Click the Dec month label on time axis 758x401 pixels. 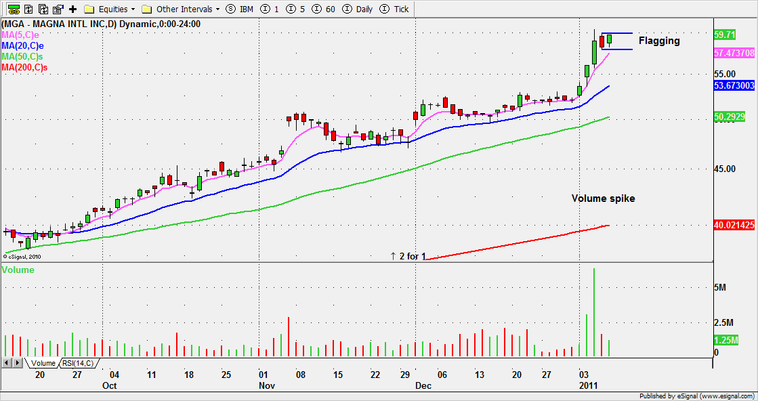click(x=423, y=386)
